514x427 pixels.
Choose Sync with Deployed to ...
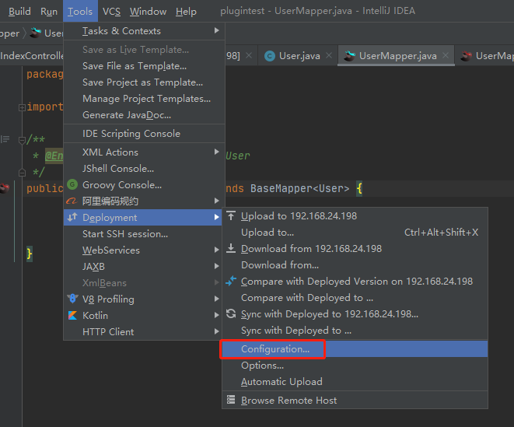pos(355,331)
